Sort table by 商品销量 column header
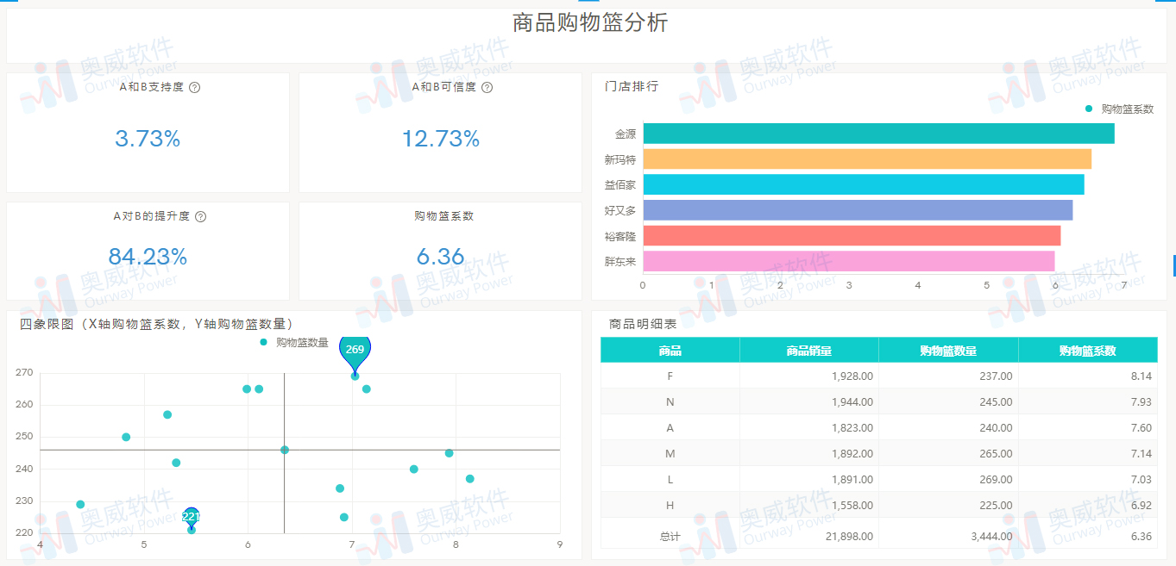The image size is (1176, 566). coord(808,351)
